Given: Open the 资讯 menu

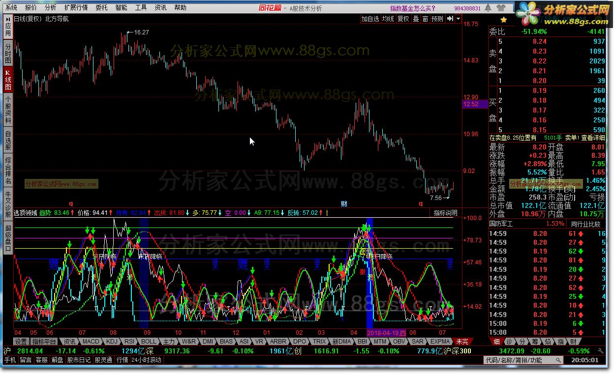Looking at the screenshot, I should [x=160, y=8].
